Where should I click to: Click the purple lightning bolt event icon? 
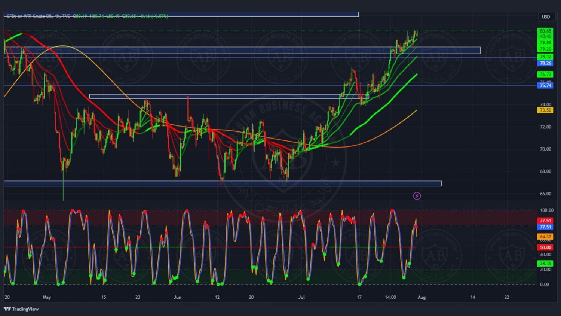(x=417, y=196)
